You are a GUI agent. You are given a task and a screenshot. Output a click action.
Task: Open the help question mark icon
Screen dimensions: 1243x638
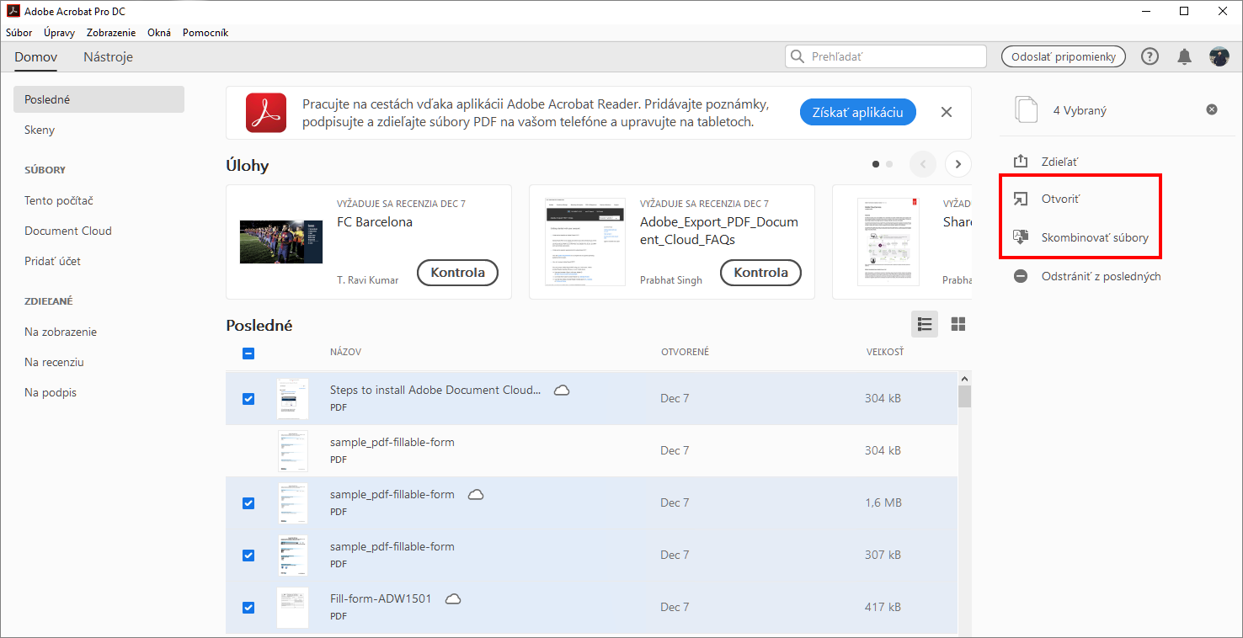point(1150,56)
